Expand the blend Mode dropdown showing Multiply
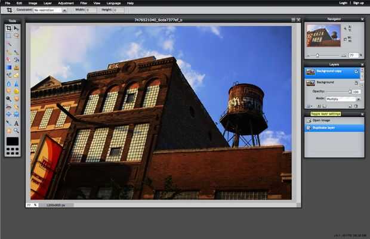The width and height of the screenshot is (370, 239). coord(343,99)
